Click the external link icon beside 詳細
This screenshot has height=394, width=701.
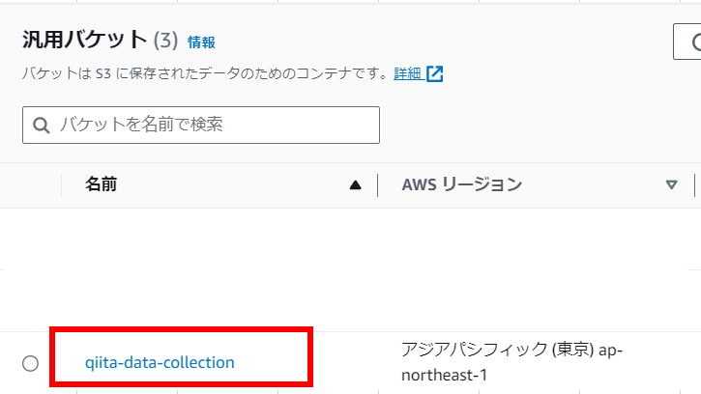(x=435, y=73)
